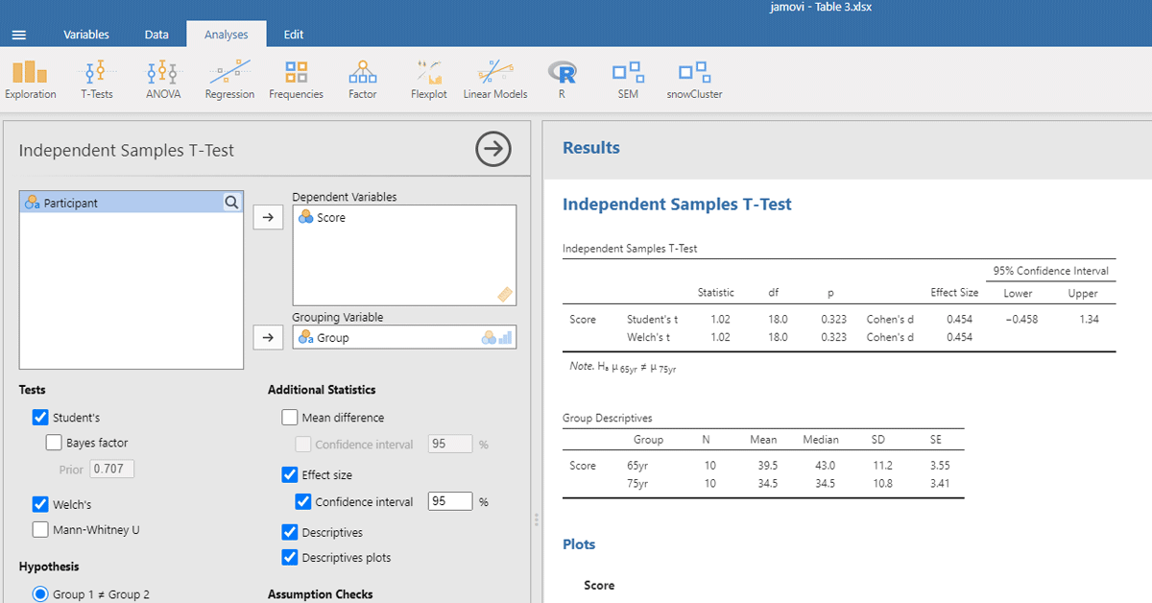
Task: Collapse the analysis options panel arrow
Action: 493,149
